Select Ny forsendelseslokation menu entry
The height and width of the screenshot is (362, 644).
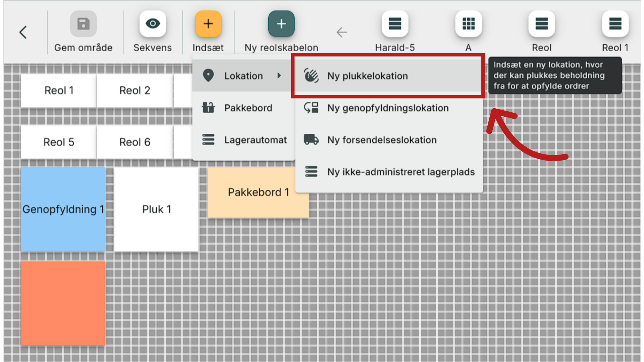[x=382, y=140]
